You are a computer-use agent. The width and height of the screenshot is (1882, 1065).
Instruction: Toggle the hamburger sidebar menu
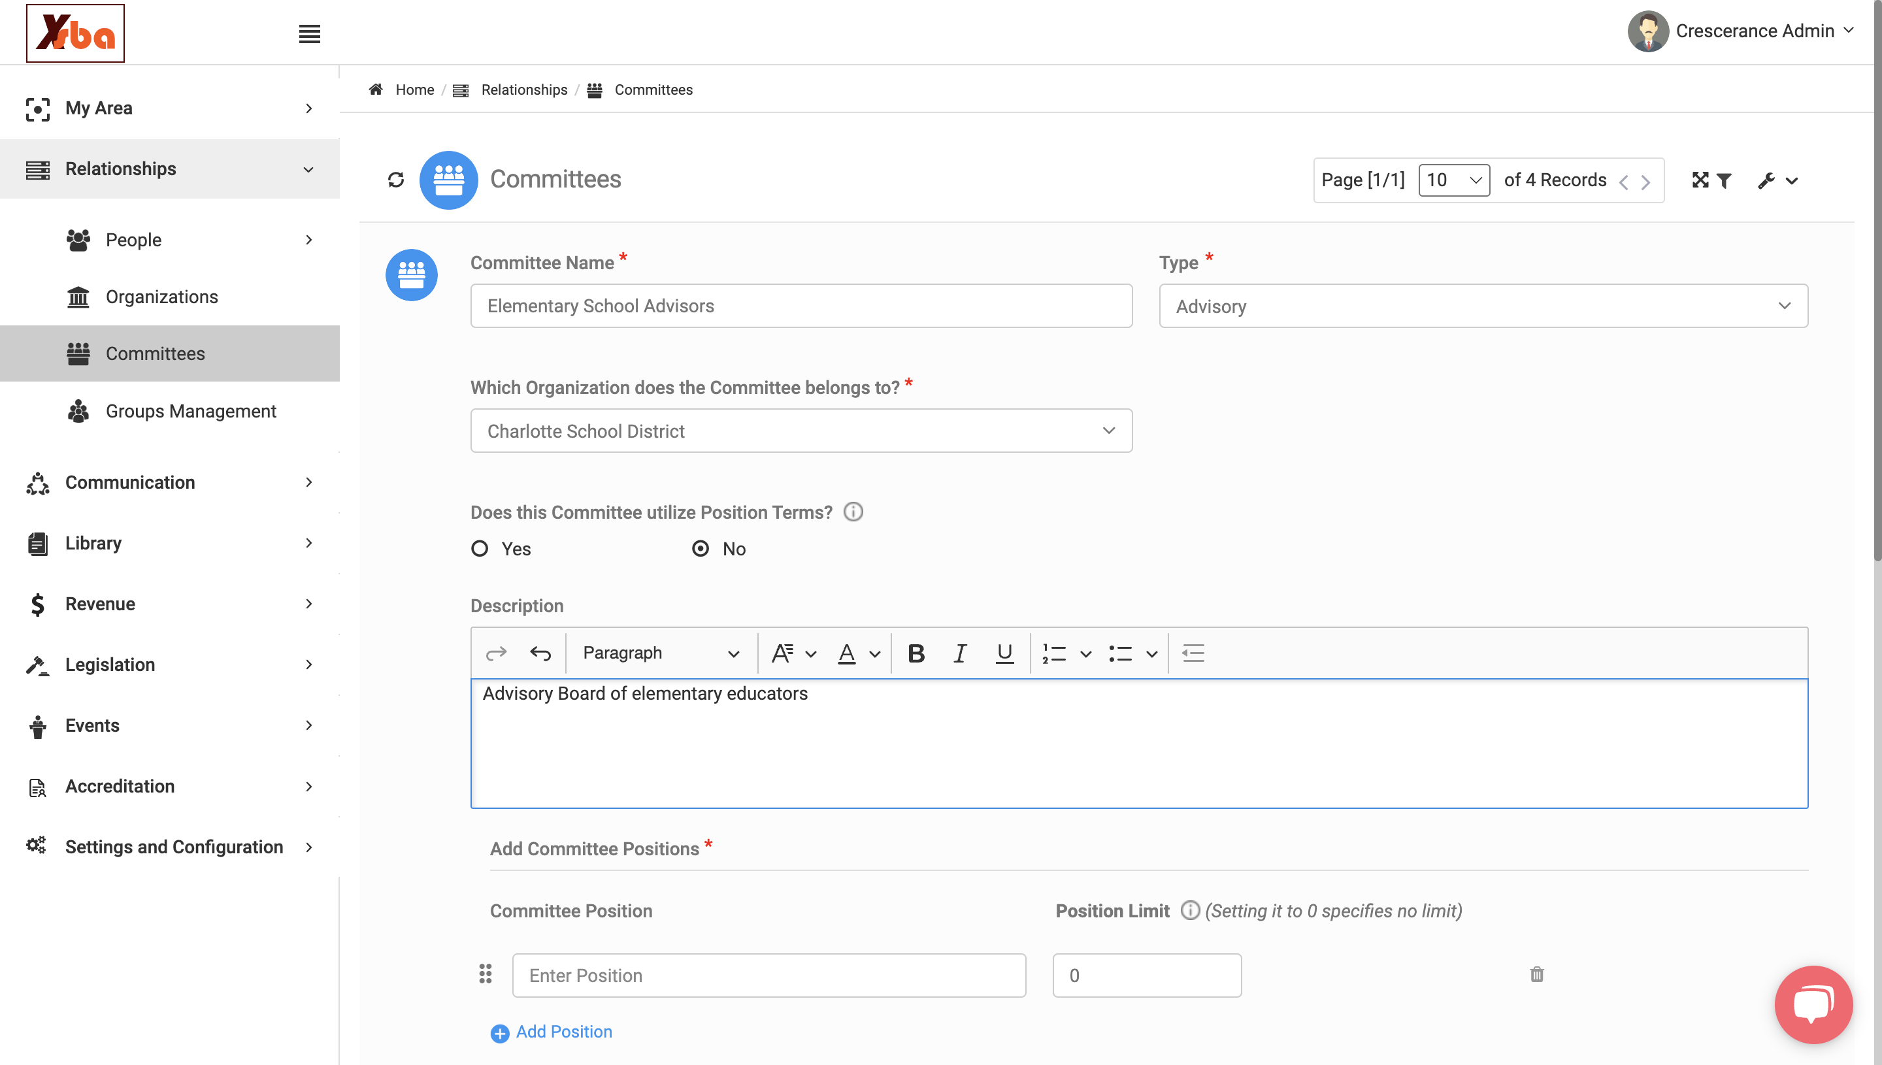coord(309,33)
